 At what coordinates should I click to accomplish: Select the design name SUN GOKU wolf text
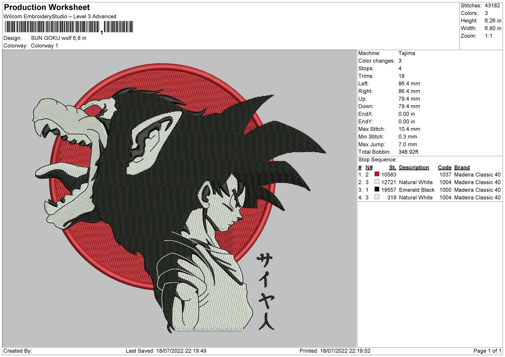tap(58, 38)
